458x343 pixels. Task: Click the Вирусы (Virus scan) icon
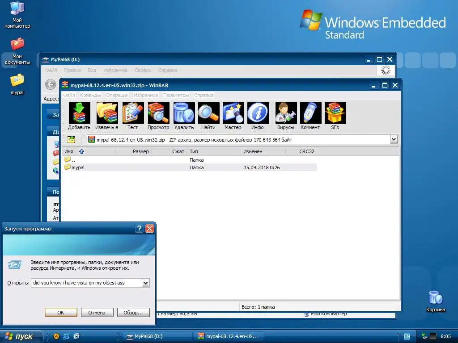pos(286,116)
